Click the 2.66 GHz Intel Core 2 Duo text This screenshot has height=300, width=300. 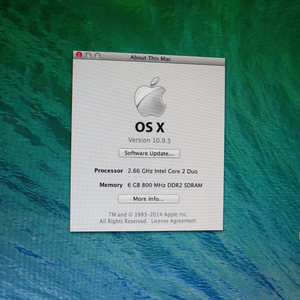[x=162, y=171]
